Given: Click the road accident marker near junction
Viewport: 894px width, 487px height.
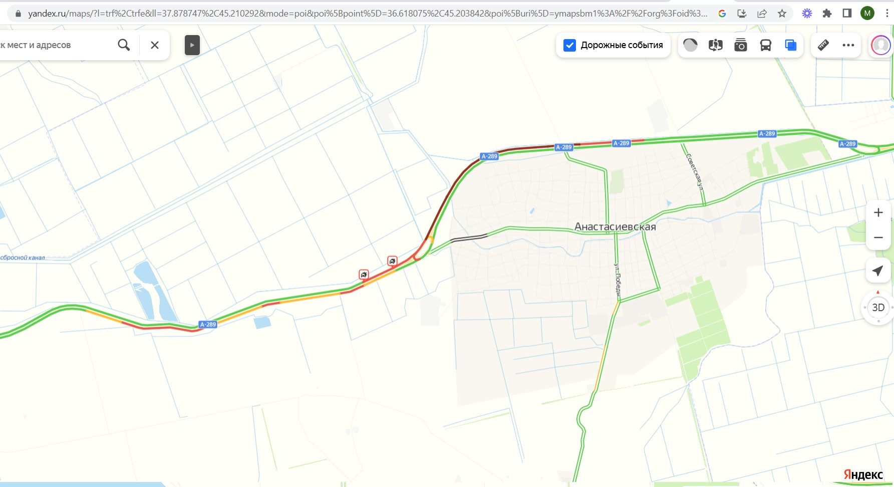Looking at the screenshot, I should pyautogui.click(x=393, y=261).
